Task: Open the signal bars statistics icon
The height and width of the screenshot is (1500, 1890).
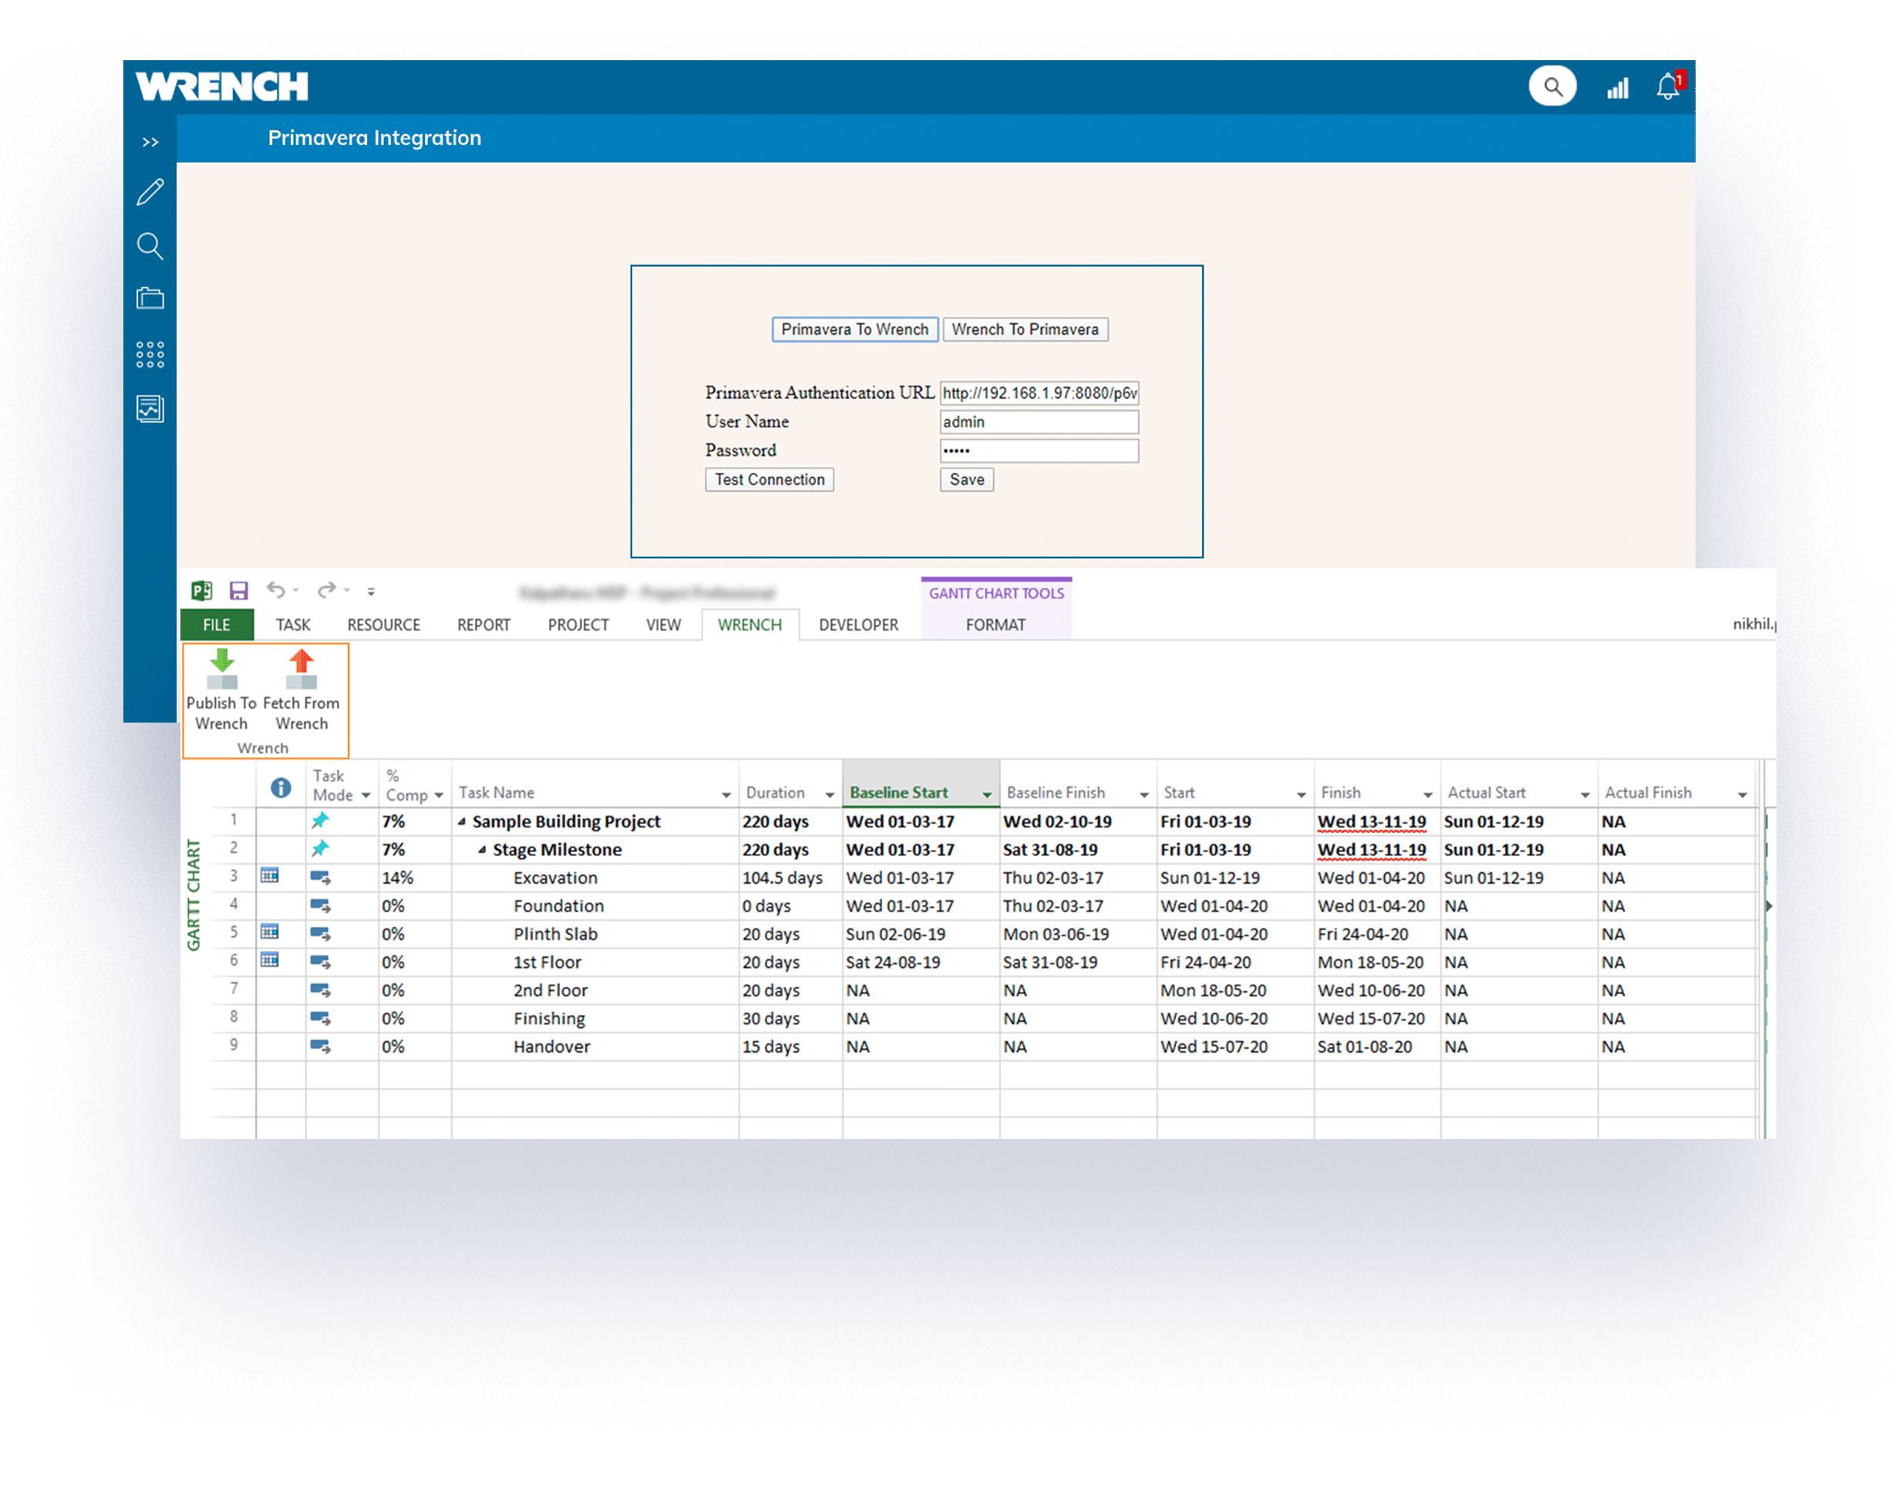Action: [x=1617, y=88]
